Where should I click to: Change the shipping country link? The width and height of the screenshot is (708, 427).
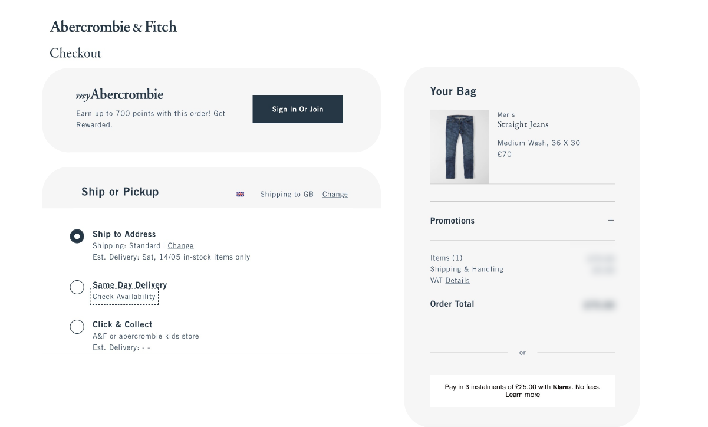pyautogui.click(x=335, y=195)
